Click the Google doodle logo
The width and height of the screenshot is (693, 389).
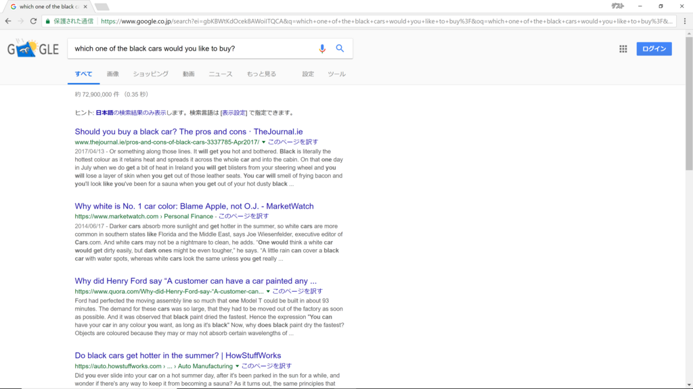point(33,49)
